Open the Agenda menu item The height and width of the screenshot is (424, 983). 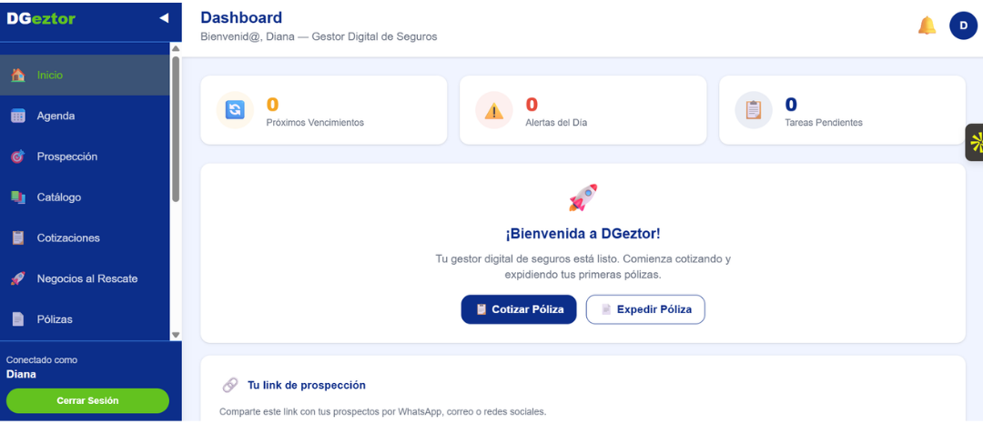(x=85, y=116)
